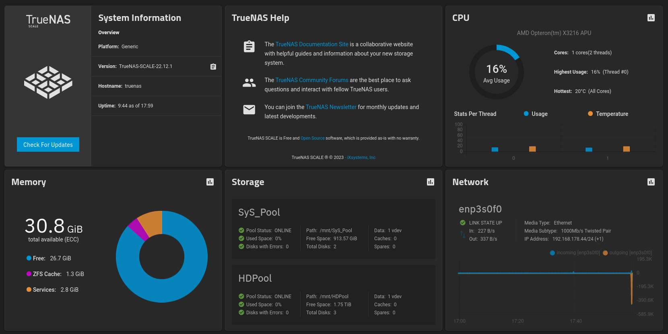Click AMD Opteron(tm) X3216 APU label
This screenshot has width=668, height=334.
tap(554, 33)
